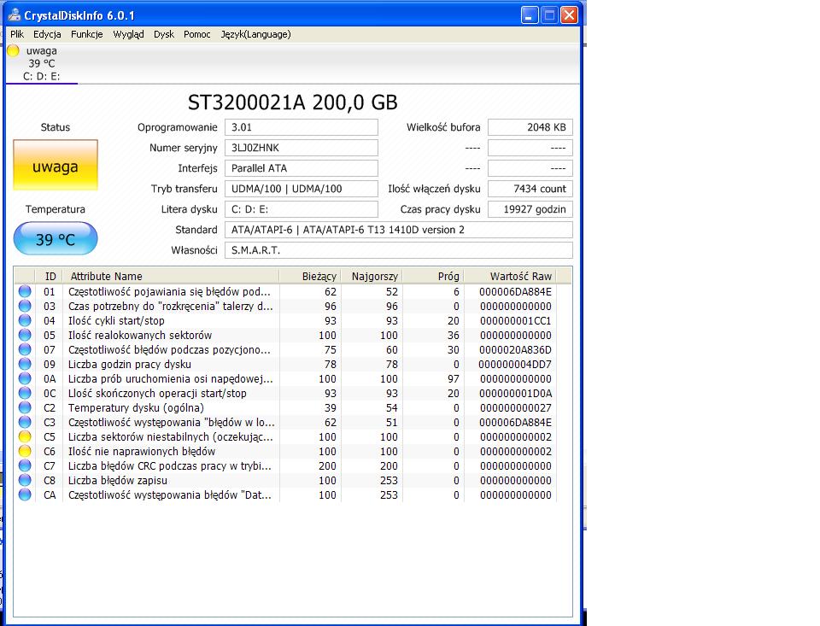This screenshot has height=626, width=820.
Task: Click the blue status orb for attribute 05
Action: click(x=25, y=336)
